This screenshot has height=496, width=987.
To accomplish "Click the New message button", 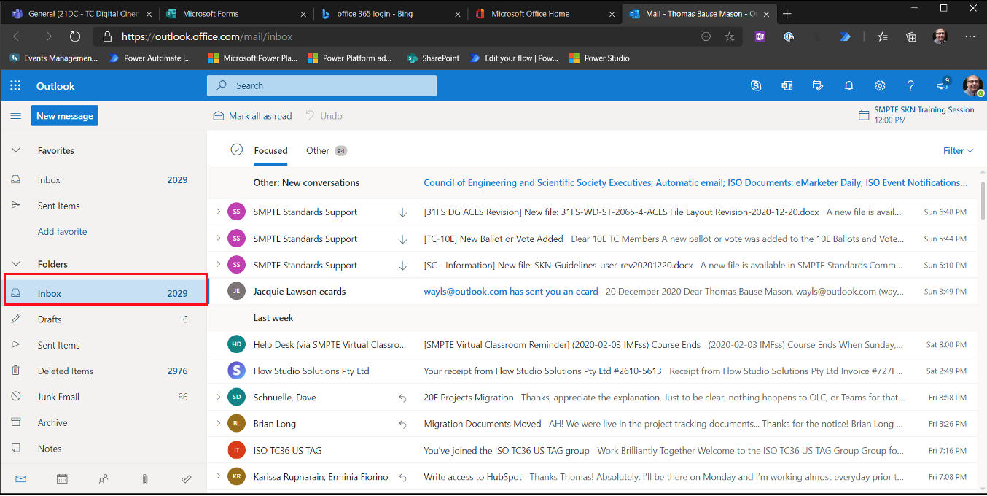I will click(x=64, y=115).
